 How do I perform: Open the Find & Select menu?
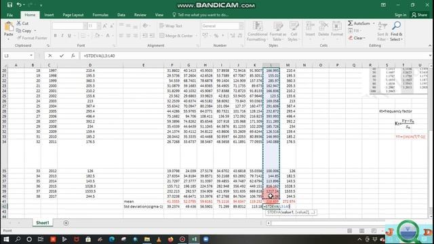pos(396,31)
